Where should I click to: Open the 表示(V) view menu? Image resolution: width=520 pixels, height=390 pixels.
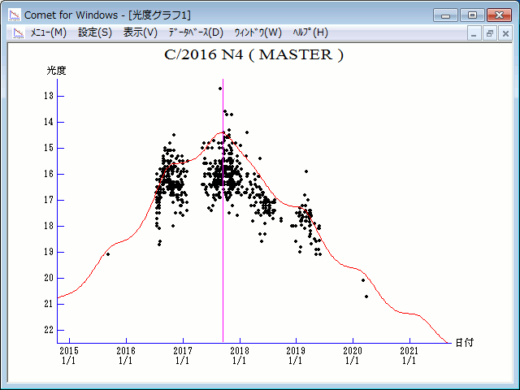tap(141, 32)
